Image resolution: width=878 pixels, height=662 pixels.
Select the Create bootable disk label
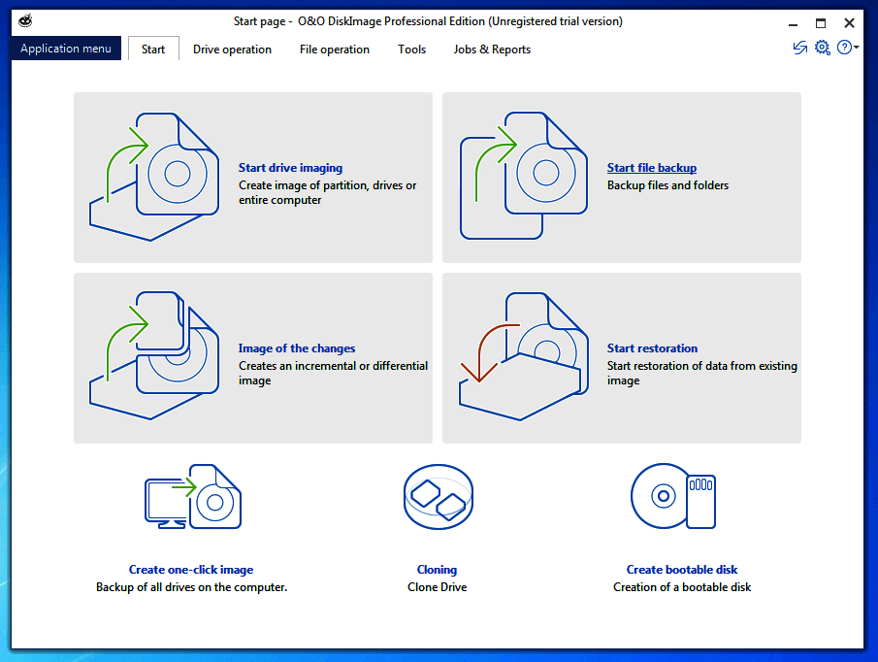coord(682,569)
